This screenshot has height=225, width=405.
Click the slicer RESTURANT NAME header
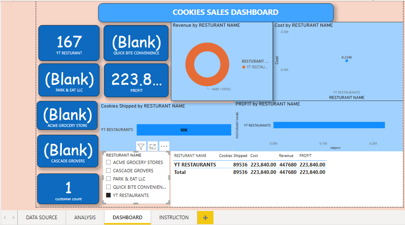[124, 155]
